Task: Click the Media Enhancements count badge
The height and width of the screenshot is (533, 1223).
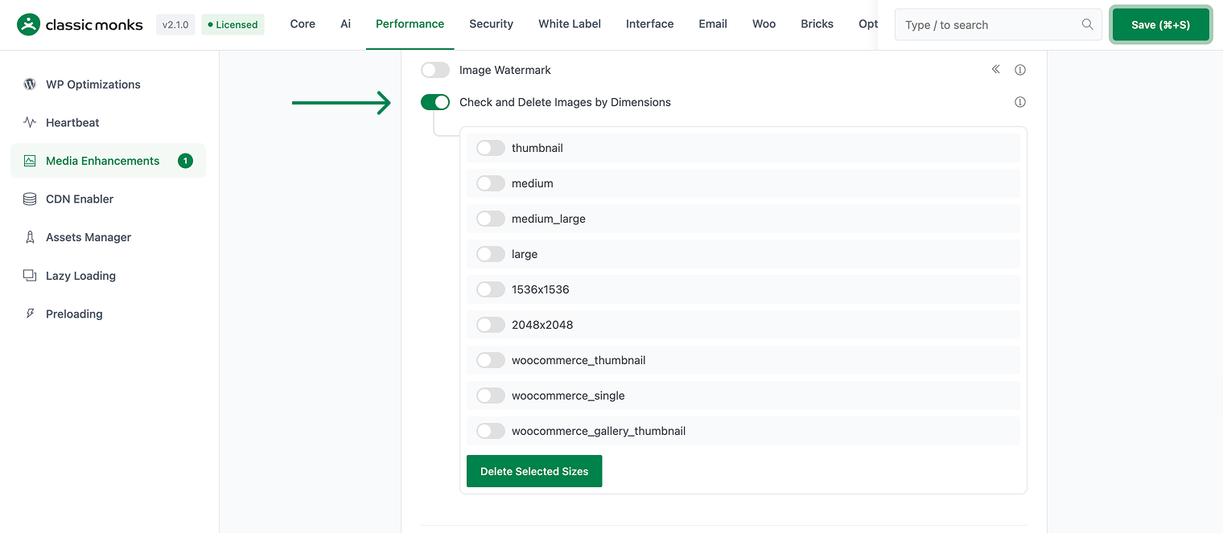Action: pos(185,161)
